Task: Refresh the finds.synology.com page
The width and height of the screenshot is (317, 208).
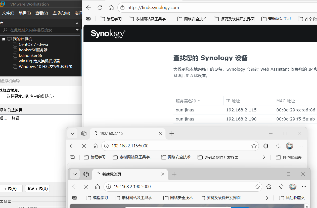Action: click(x=100, y=8)
